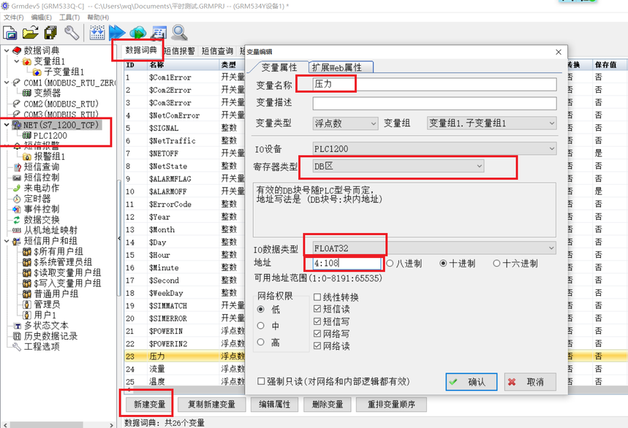This screenshot has width=628, height=428.
Task: Open the 变量类型 dropdown showing 浮点数
Action: tap(345, 123)
